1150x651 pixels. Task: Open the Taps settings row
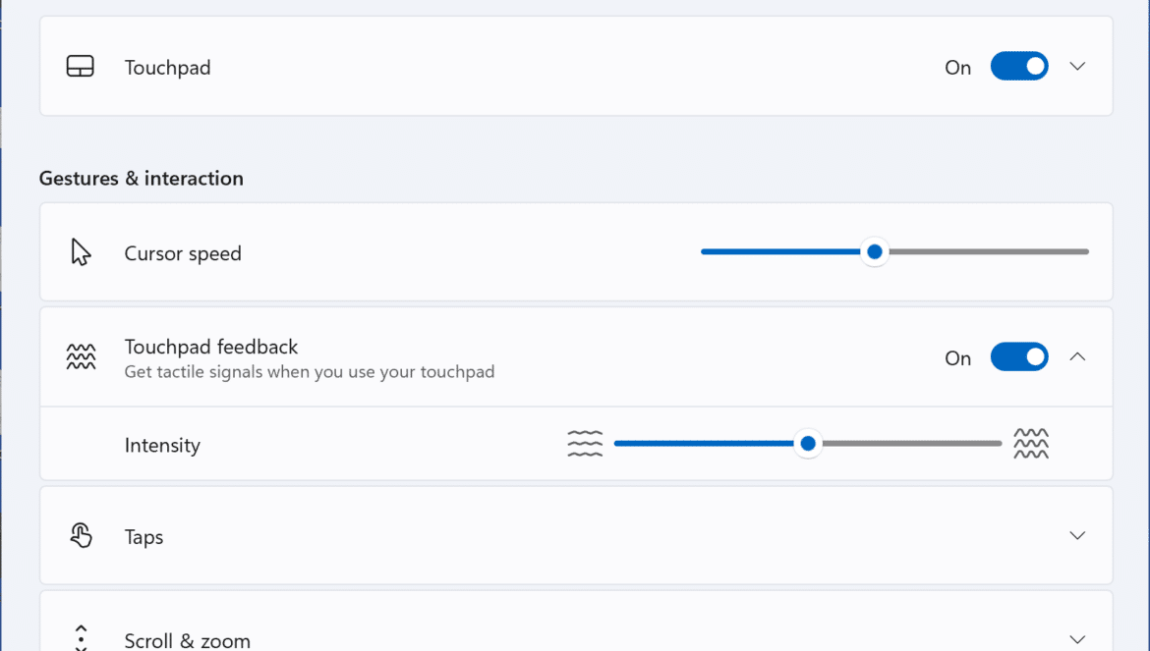576,535
